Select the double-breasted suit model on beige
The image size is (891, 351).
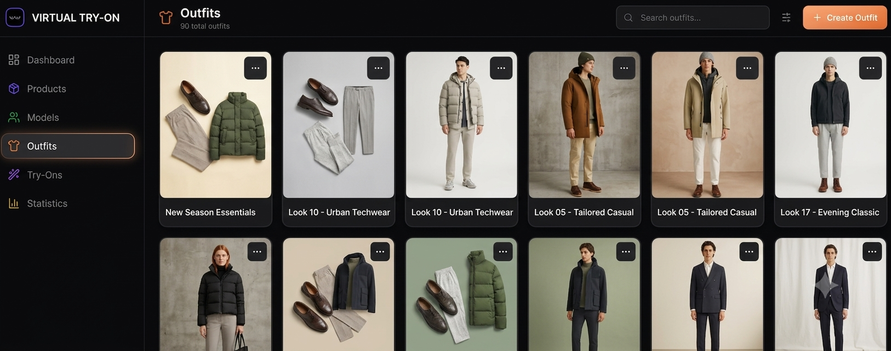(707, 295)
